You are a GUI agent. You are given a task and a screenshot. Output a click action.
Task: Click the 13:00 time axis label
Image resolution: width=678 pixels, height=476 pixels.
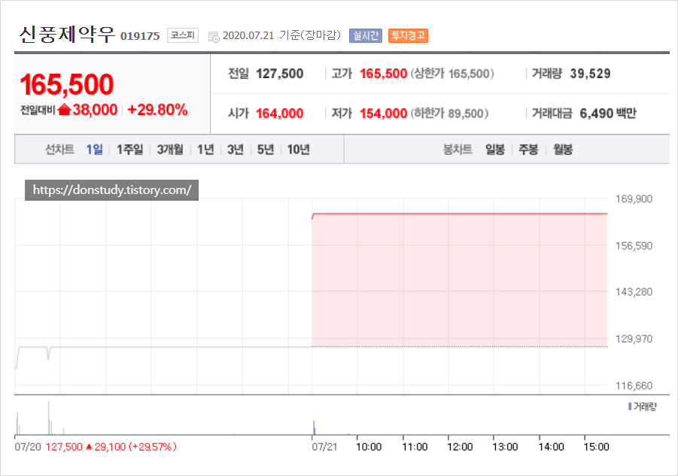tap(505, 447)
